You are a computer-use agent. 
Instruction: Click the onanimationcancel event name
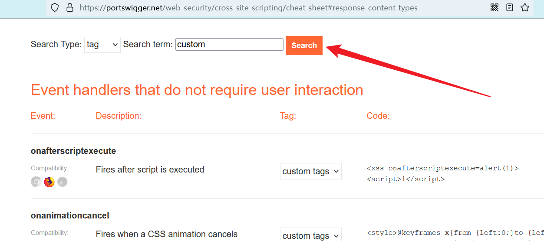point(70,215)
